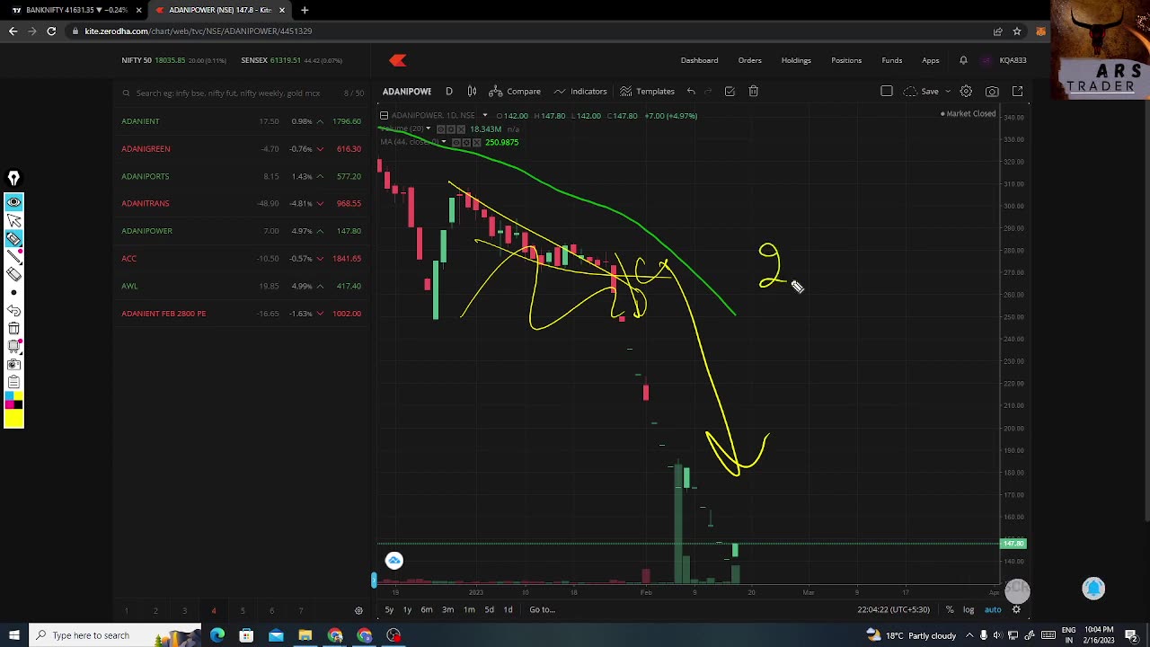This screenshot has height=647, width=1150.
Task: Switch to watchlist tab 4
Action: pyautogui.click(x=214, y=611)
